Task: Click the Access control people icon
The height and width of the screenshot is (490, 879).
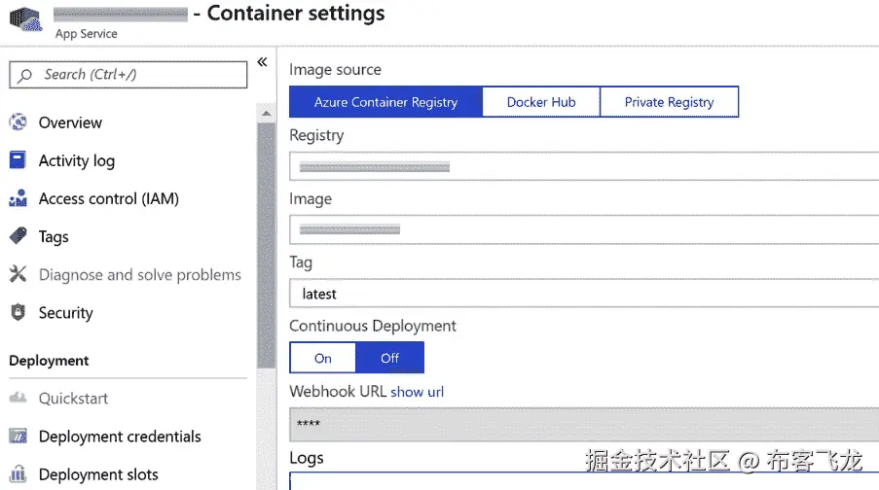Action: (18, 198)
